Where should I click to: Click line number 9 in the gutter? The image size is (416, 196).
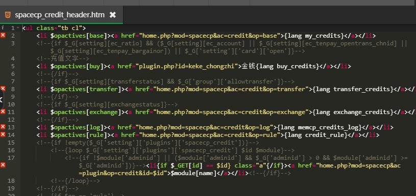pos(13,97)
